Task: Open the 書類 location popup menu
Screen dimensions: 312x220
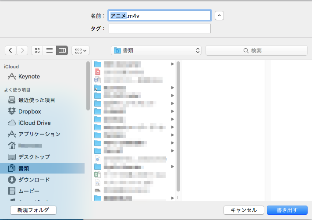Action: coord(156,50)
